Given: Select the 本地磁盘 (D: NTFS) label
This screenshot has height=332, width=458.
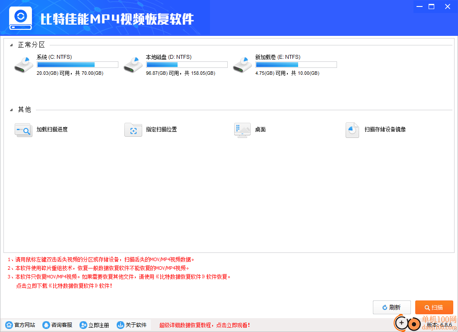Looking at the screenshot, I should click(169, 57).
